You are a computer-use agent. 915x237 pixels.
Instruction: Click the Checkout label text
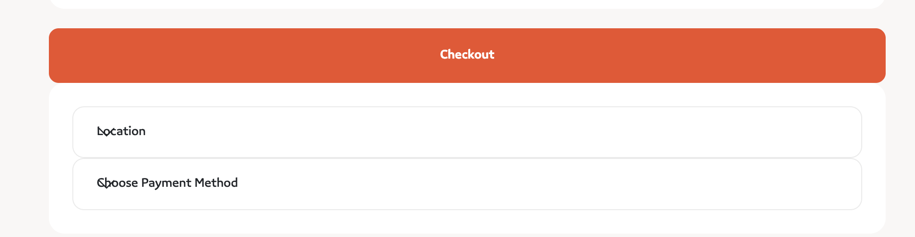tap(467, 54)
